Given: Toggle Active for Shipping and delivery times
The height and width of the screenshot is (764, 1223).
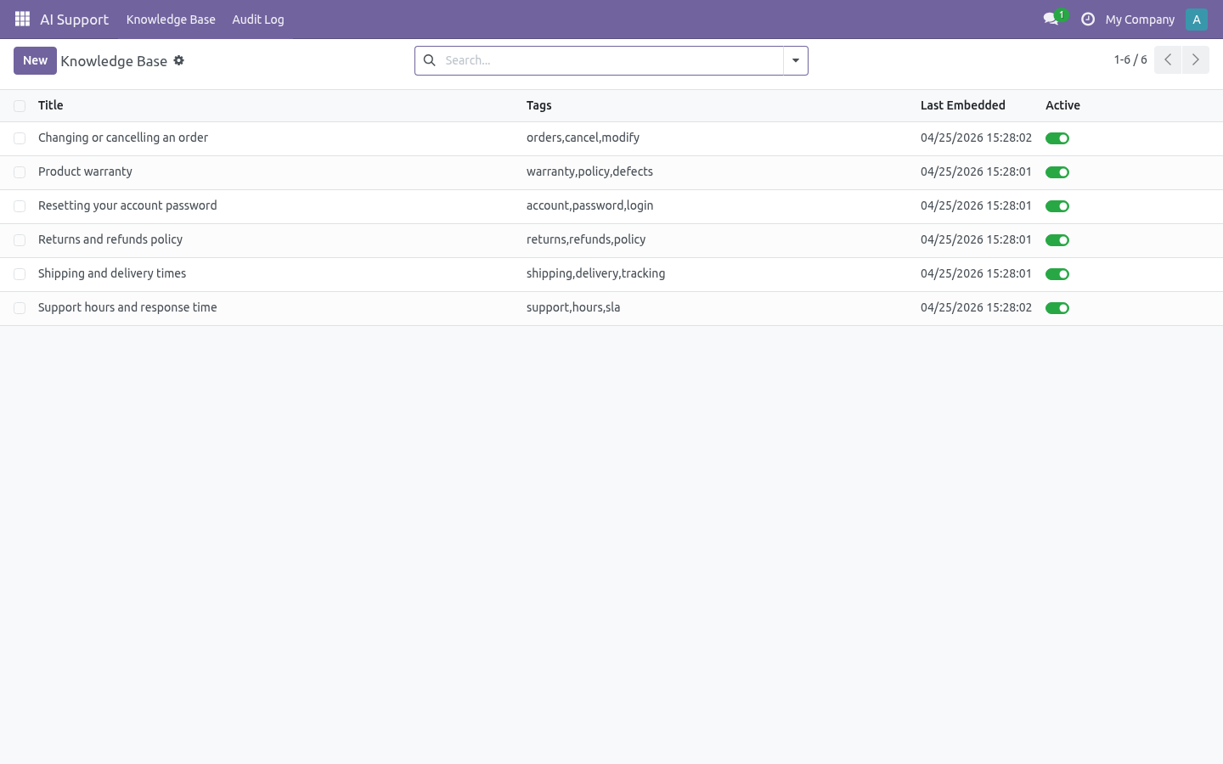Looking at the screenshot, I should [x=1057, y=274].
